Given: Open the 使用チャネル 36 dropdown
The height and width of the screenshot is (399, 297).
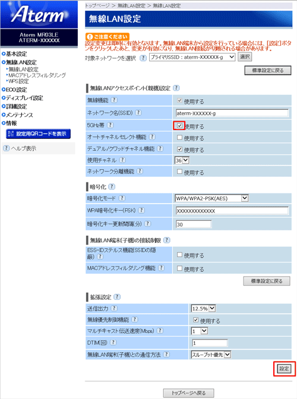Looking at the screenshot, I should pos(182,160).
